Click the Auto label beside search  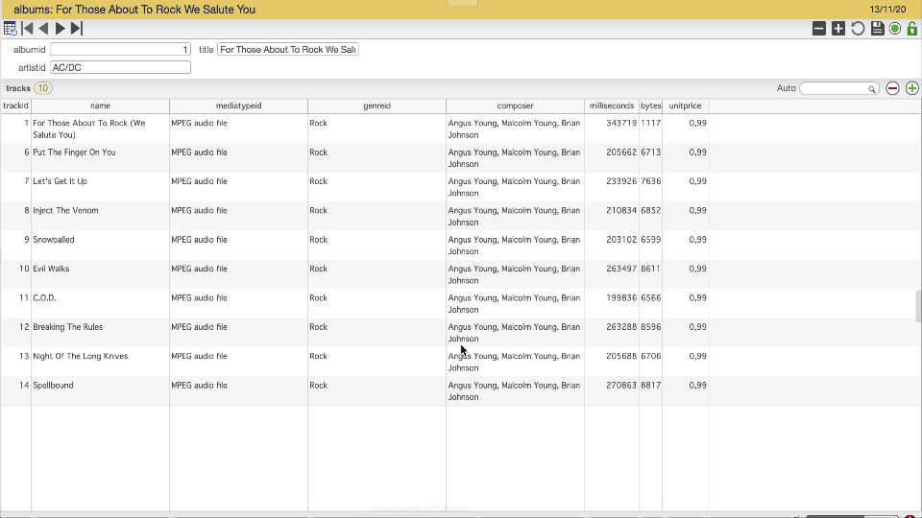point(787,88)
